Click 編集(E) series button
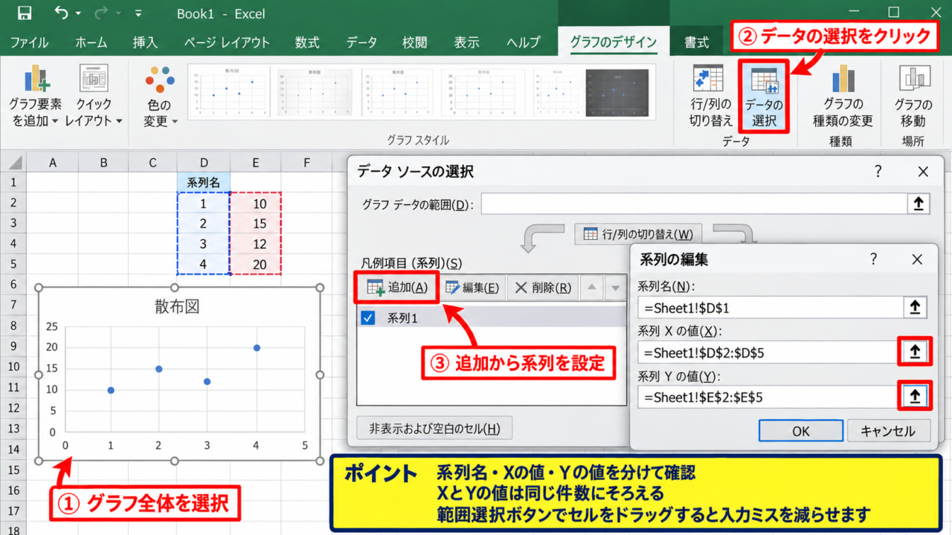Screen dimensions: 952x535 point(472,288)
